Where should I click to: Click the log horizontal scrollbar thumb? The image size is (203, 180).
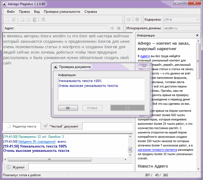[x=50, y=159]
